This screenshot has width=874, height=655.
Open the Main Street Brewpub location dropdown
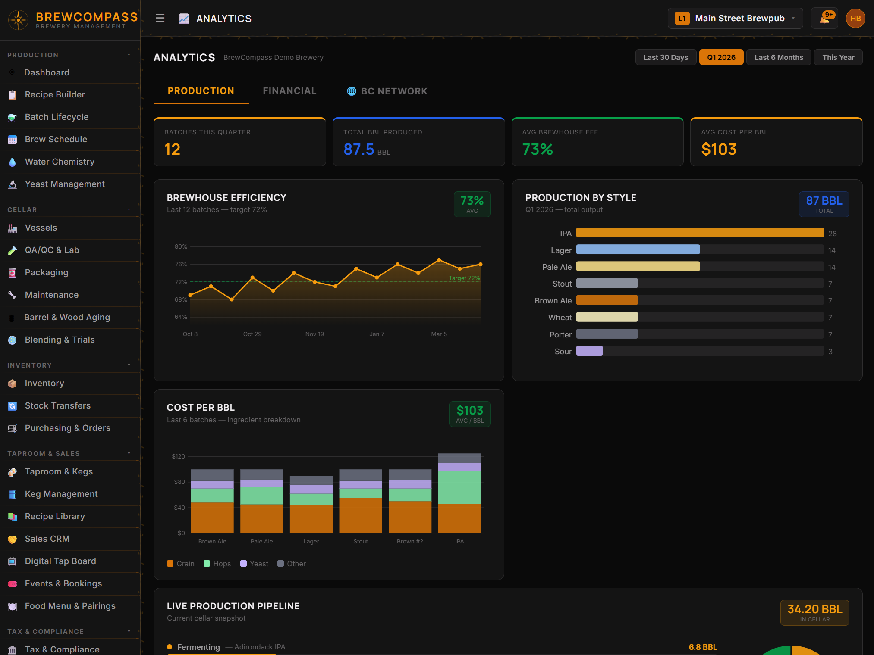click(735, 19)
